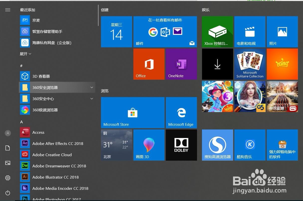Launch 360极速浏览器
The height and width of the screenshot is (201, 303).
pyautogui.click(x=58, y=110)
